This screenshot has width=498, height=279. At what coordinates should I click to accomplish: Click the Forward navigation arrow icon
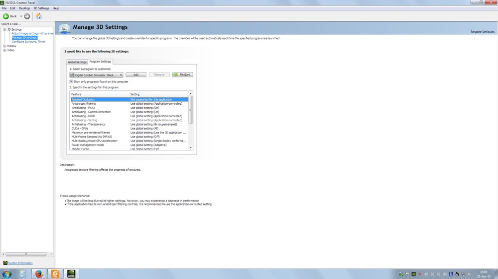coord(27,16)
